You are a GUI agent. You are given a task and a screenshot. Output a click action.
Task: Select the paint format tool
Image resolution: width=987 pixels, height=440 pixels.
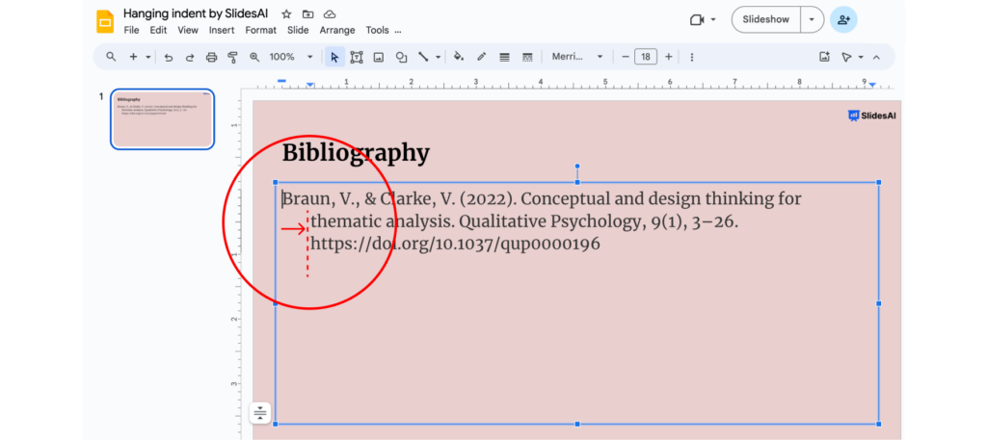(232, 58)
